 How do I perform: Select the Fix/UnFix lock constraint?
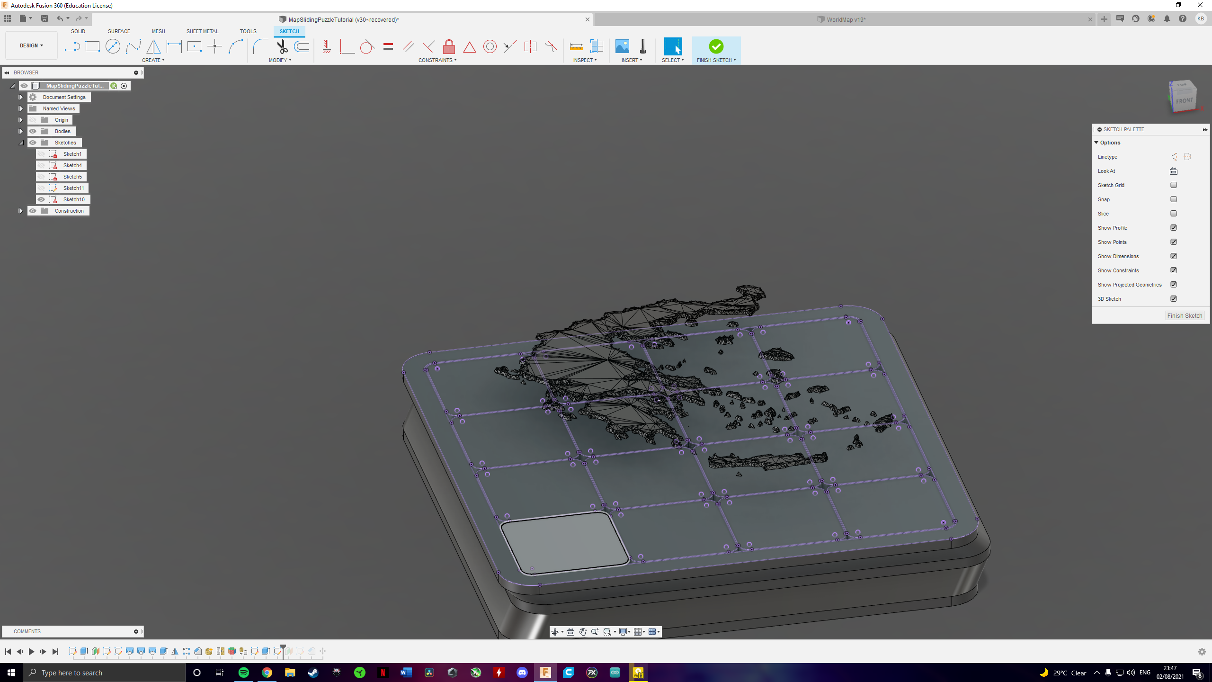pos(448,46)
